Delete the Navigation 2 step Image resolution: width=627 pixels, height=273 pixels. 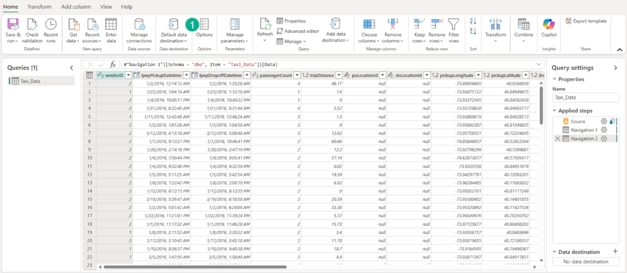click(557, 139)
